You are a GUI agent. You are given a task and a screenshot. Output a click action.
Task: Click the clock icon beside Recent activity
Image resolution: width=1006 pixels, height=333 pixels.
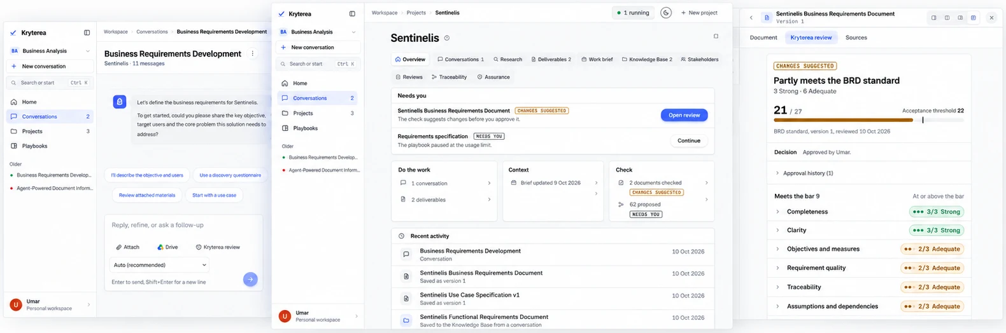(401, 236)
